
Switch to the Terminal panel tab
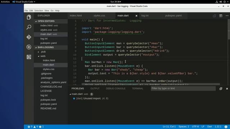coord(137,89)
